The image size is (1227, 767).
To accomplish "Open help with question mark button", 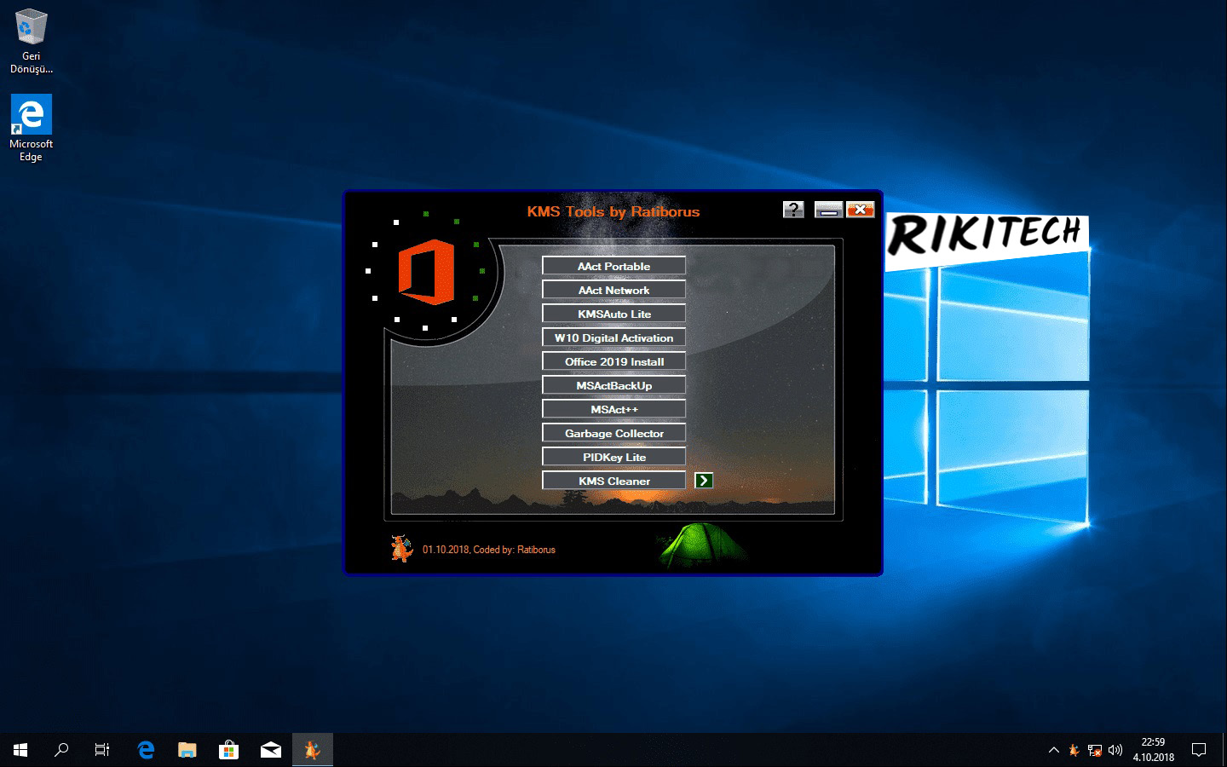I will tap(793, 210).
